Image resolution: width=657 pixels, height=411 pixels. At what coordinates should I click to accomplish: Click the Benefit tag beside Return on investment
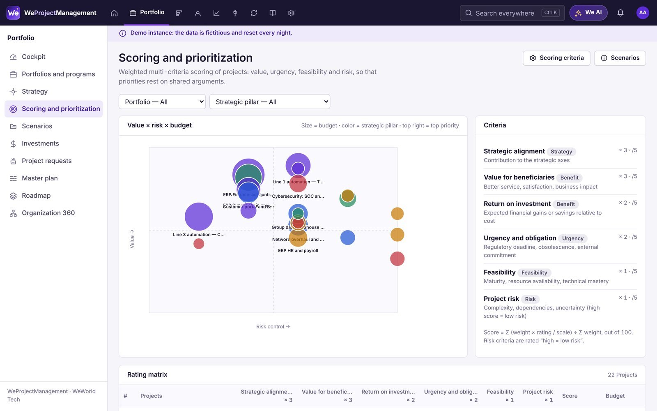tap(565, 204)
